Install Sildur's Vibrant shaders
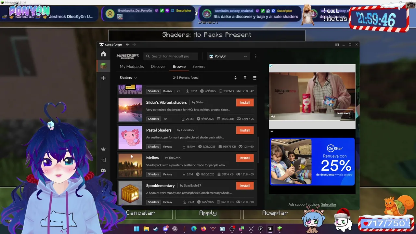Screen dimensions: 416x234 245,102
